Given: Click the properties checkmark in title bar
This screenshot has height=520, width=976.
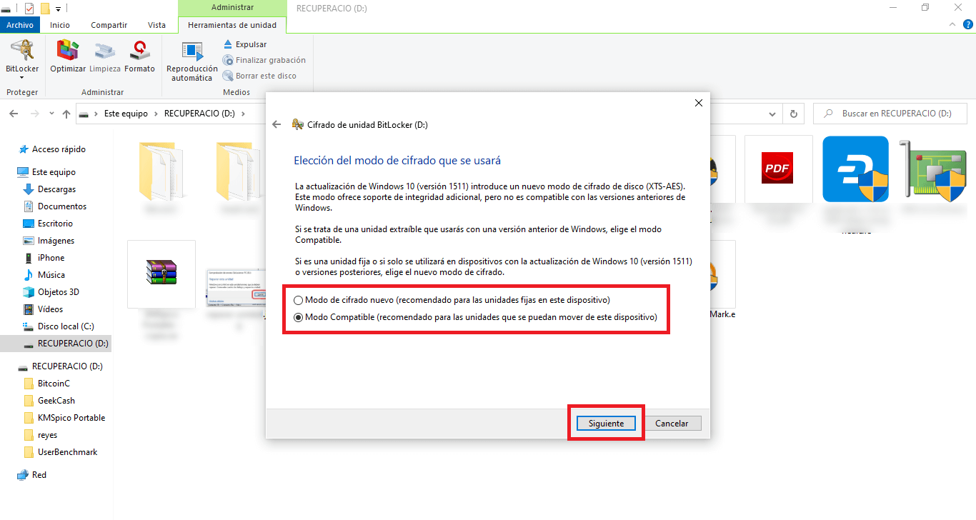Looking at the screenshot, I should pos(29,9).
